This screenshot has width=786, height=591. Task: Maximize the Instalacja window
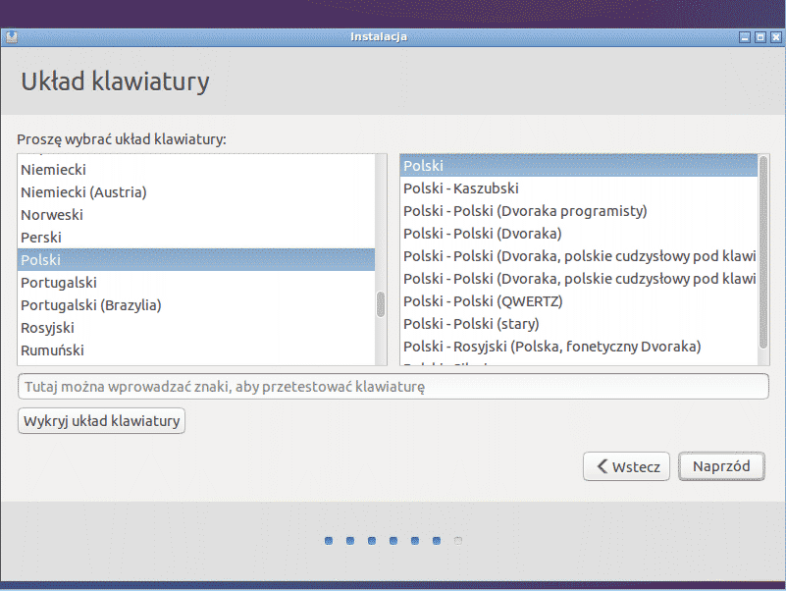pyautogui.click(x=760, y=37)
